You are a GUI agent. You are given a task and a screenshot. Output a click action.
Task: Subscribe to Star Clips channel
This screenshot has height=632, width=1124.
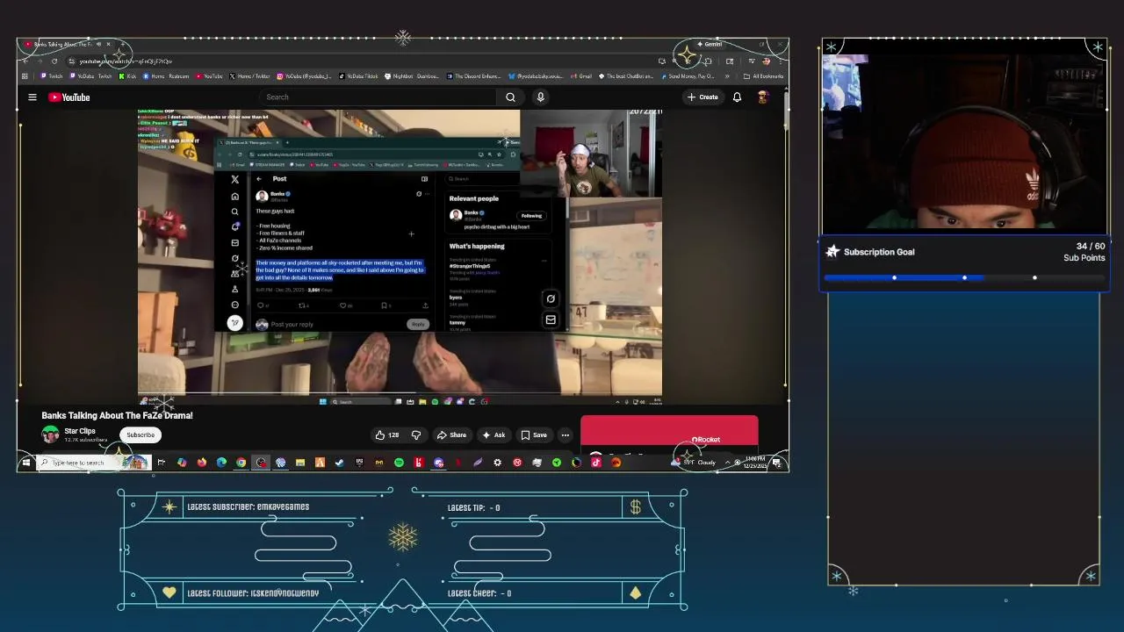140,434
